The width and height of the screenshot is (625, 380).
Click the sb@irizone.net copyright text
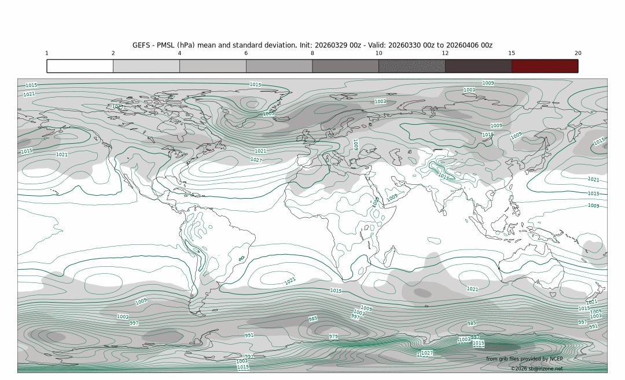(x=536, y=368)
